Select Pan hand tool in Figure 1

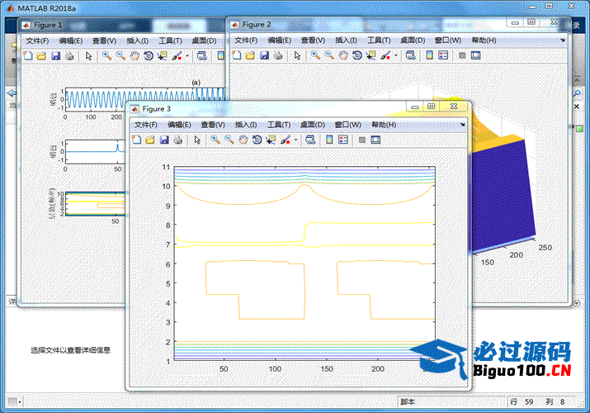pos(135,56)
